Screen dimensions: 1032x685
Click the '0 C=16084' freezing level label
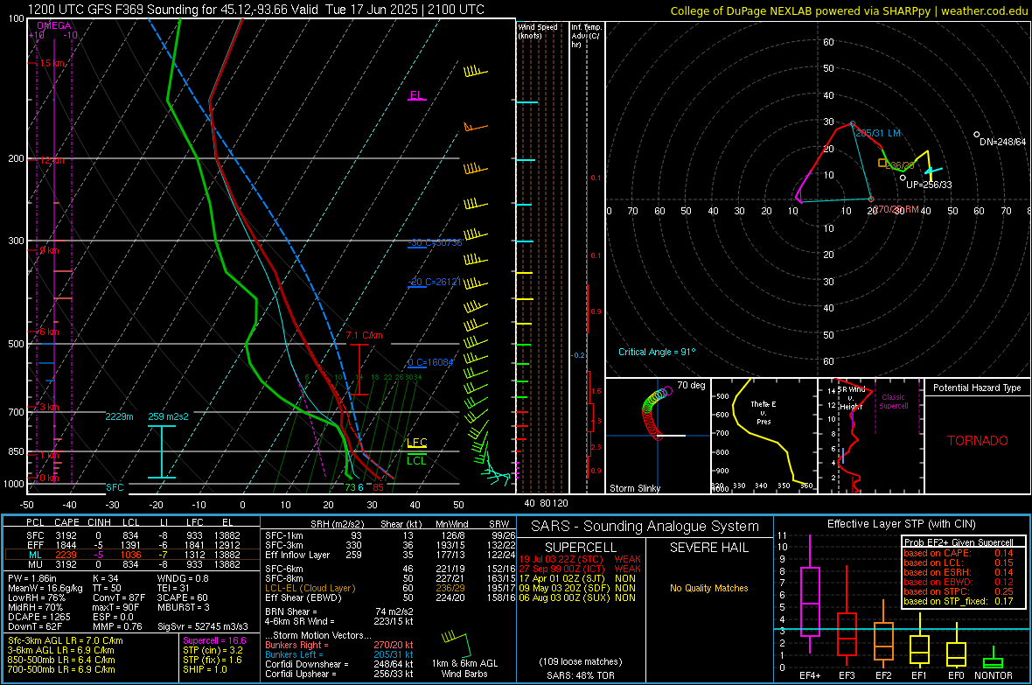pos(430,362)
